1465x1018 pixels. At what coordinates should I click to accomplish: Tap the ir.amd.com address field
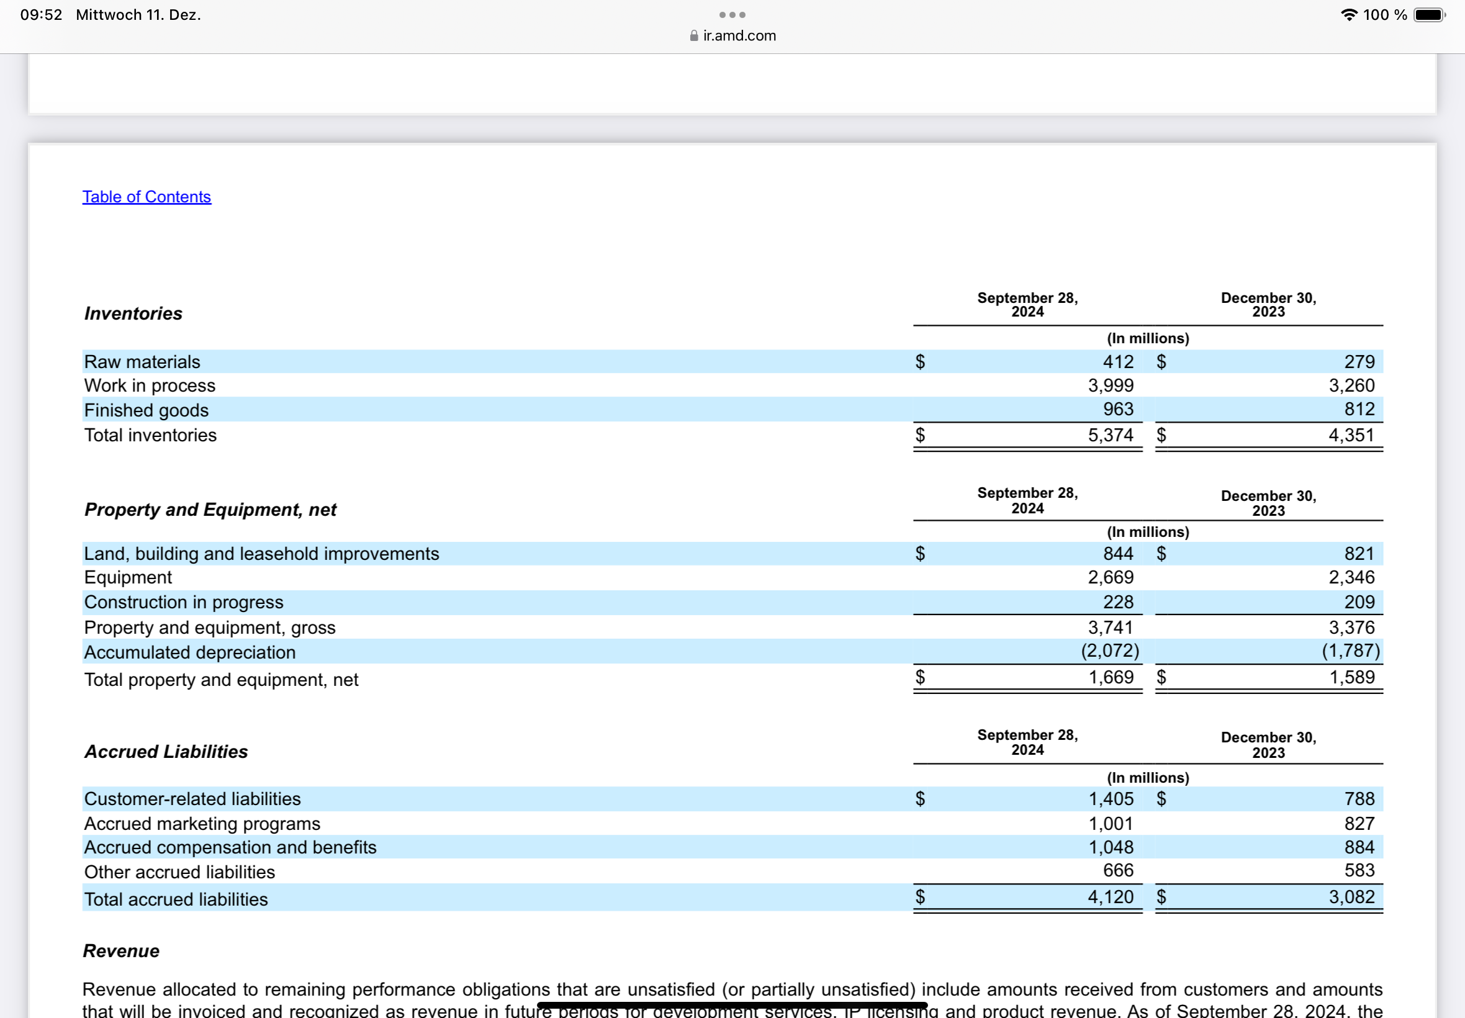[739, 36]
